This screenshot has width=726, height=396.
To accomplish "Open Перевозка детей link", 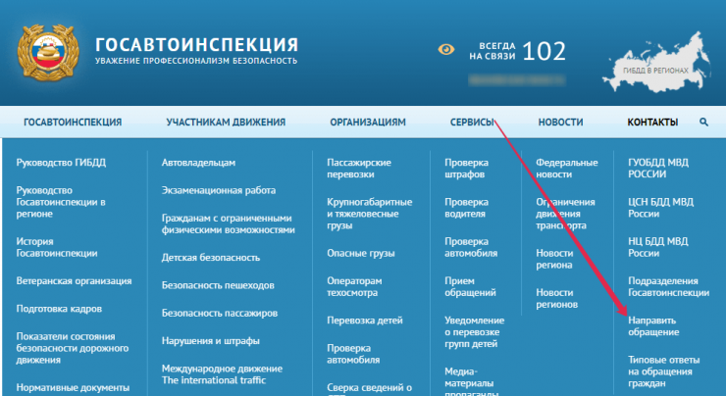I will tap(365, 321).
